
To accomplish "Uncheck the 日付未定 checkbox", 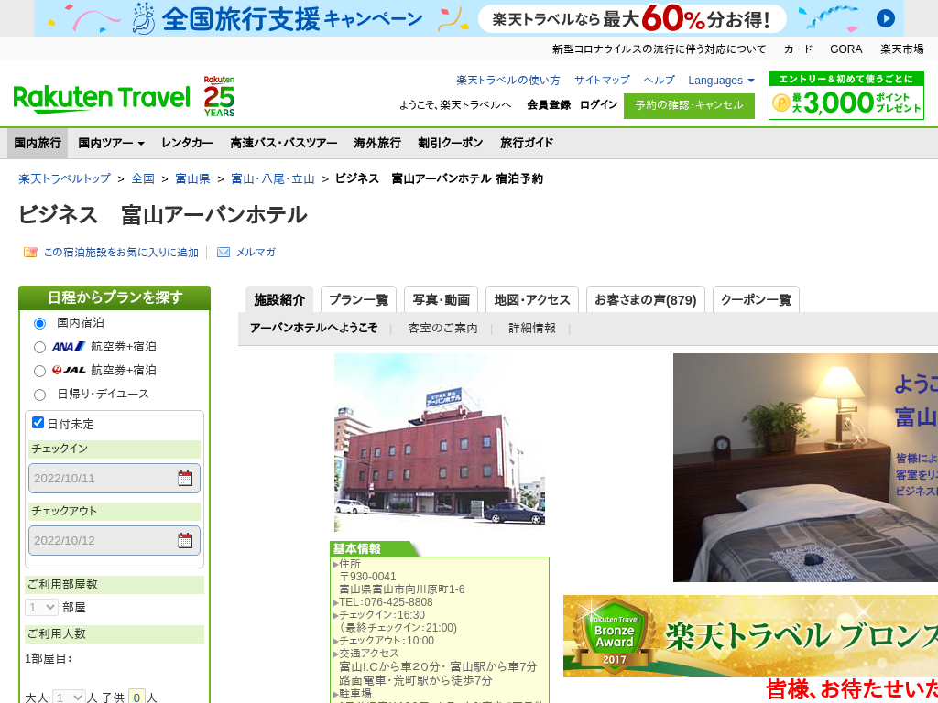I will point(38,423).
